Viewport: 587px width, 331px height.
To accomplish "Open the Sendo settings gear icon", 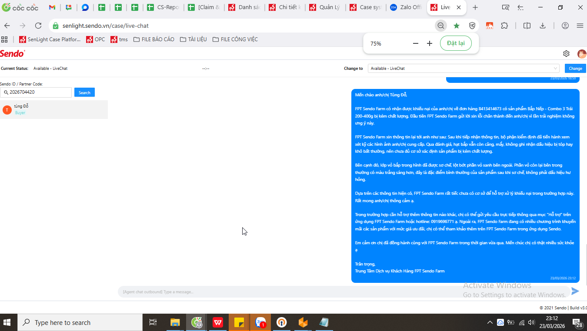I will pyautogui.click(x=566, y=54).
